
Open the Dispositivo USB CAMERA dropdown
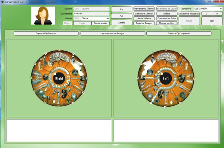221,9
